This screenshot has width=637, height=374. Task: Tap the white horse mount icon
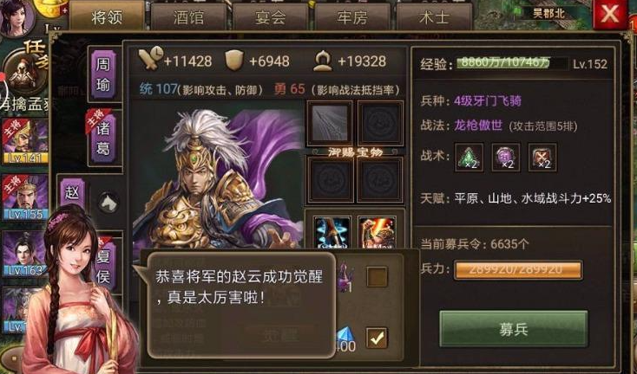[108, 203]
